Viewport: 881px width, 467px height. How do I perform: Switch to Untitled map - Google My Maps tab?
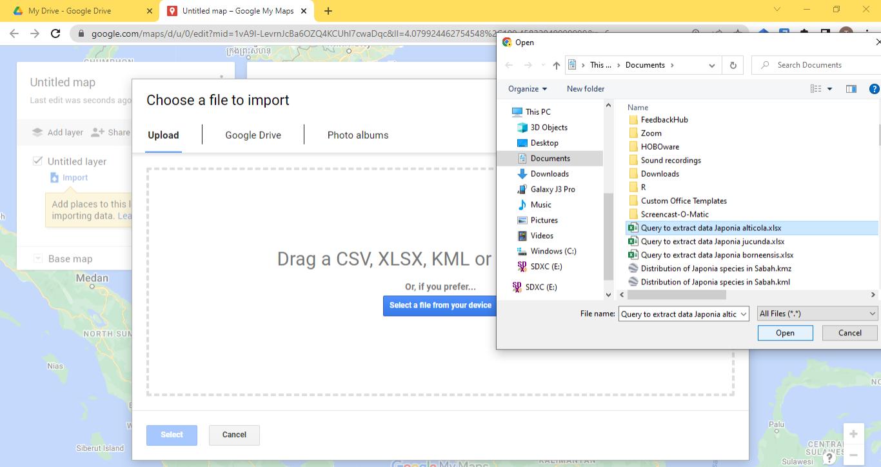tap(238, 11)
